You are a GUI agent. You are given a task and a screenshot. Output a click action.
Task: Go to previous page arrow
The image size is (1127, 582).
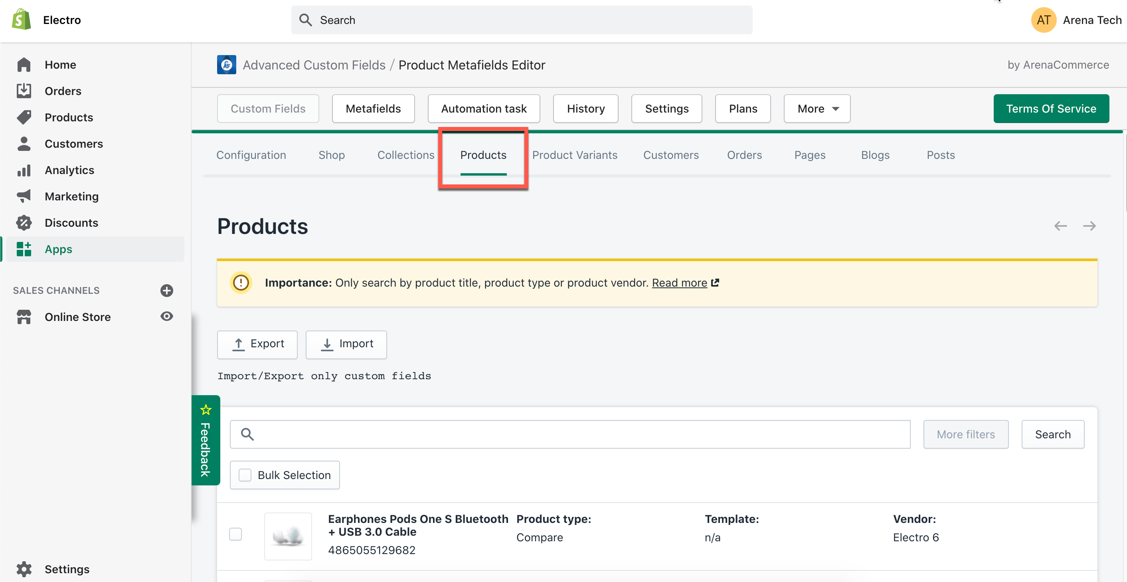click(x=1060, y=226)
